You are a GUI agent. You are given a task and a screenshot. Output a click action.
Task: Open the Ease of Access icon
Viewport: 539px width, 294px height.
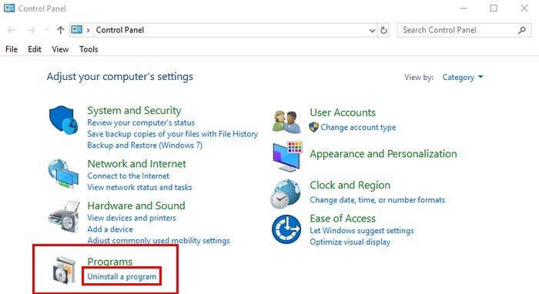286,229
